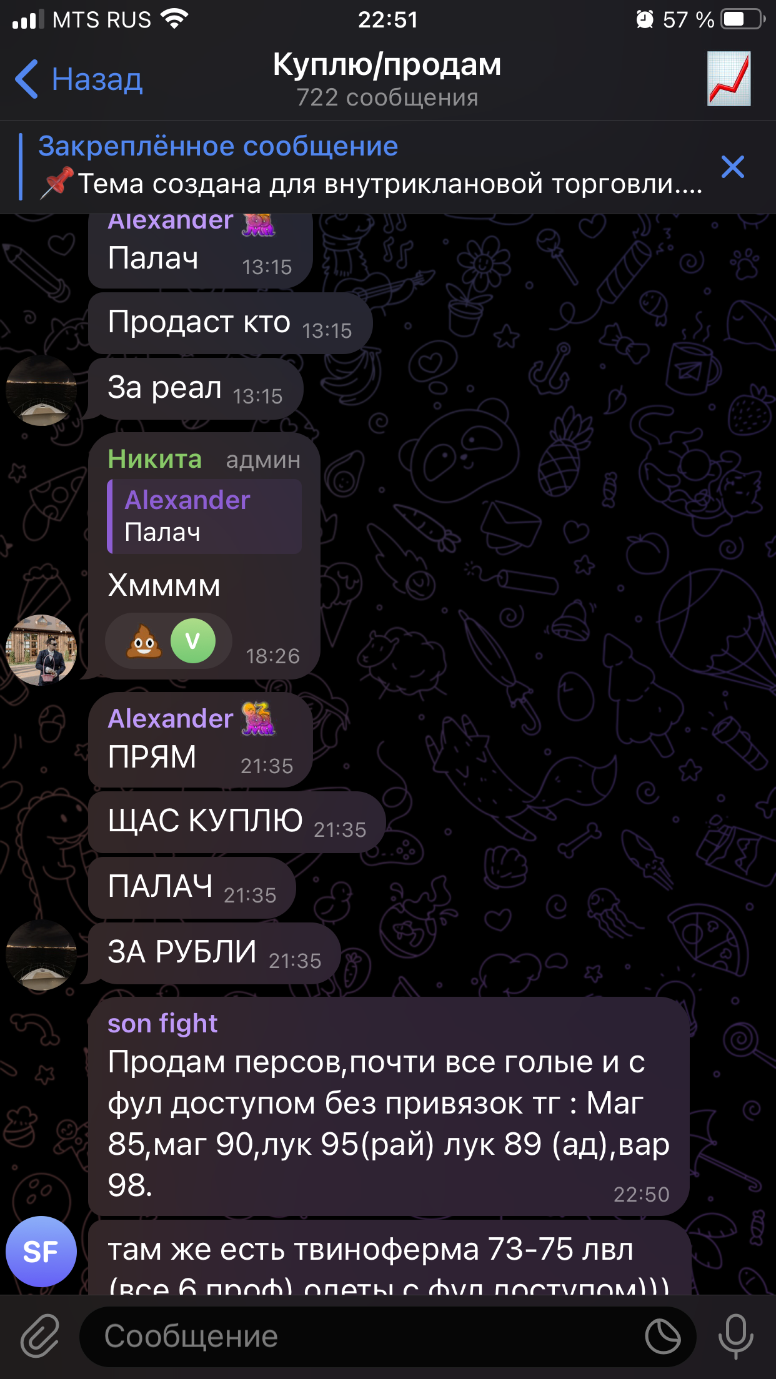The image size is (776, 1379).
Task: Open the sticker panel icon in message field
Action: pos(663,1337)
